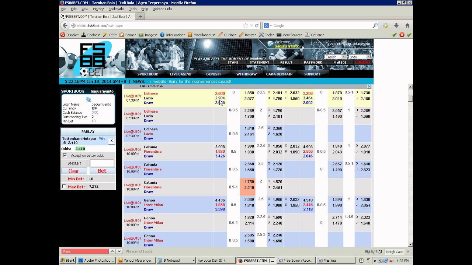Image resolution: width=472 pixels, height=265 pixels.
Task: Expand the Forms toolbar dropdown
Action: pos(128,35)
